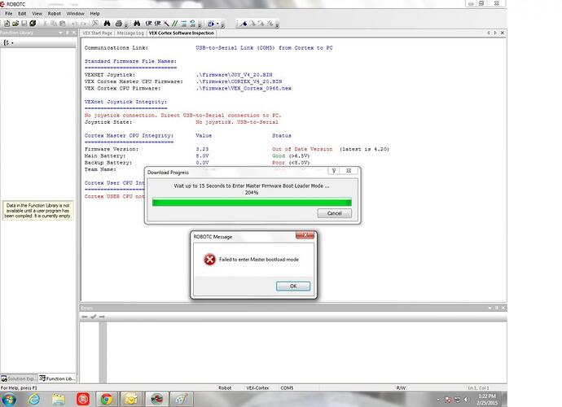Close the ROBOTC Message dialog with X

[305, 235]
